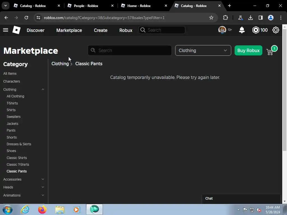Go back with browser back arrow
The image size is (287, 215).
click(x=6, y=18)
